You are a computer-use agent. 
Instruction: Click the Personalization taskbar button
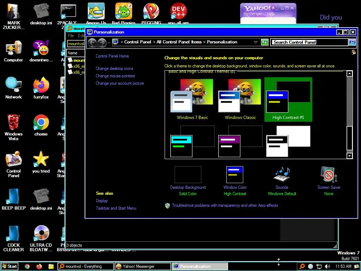pos(200,266)
